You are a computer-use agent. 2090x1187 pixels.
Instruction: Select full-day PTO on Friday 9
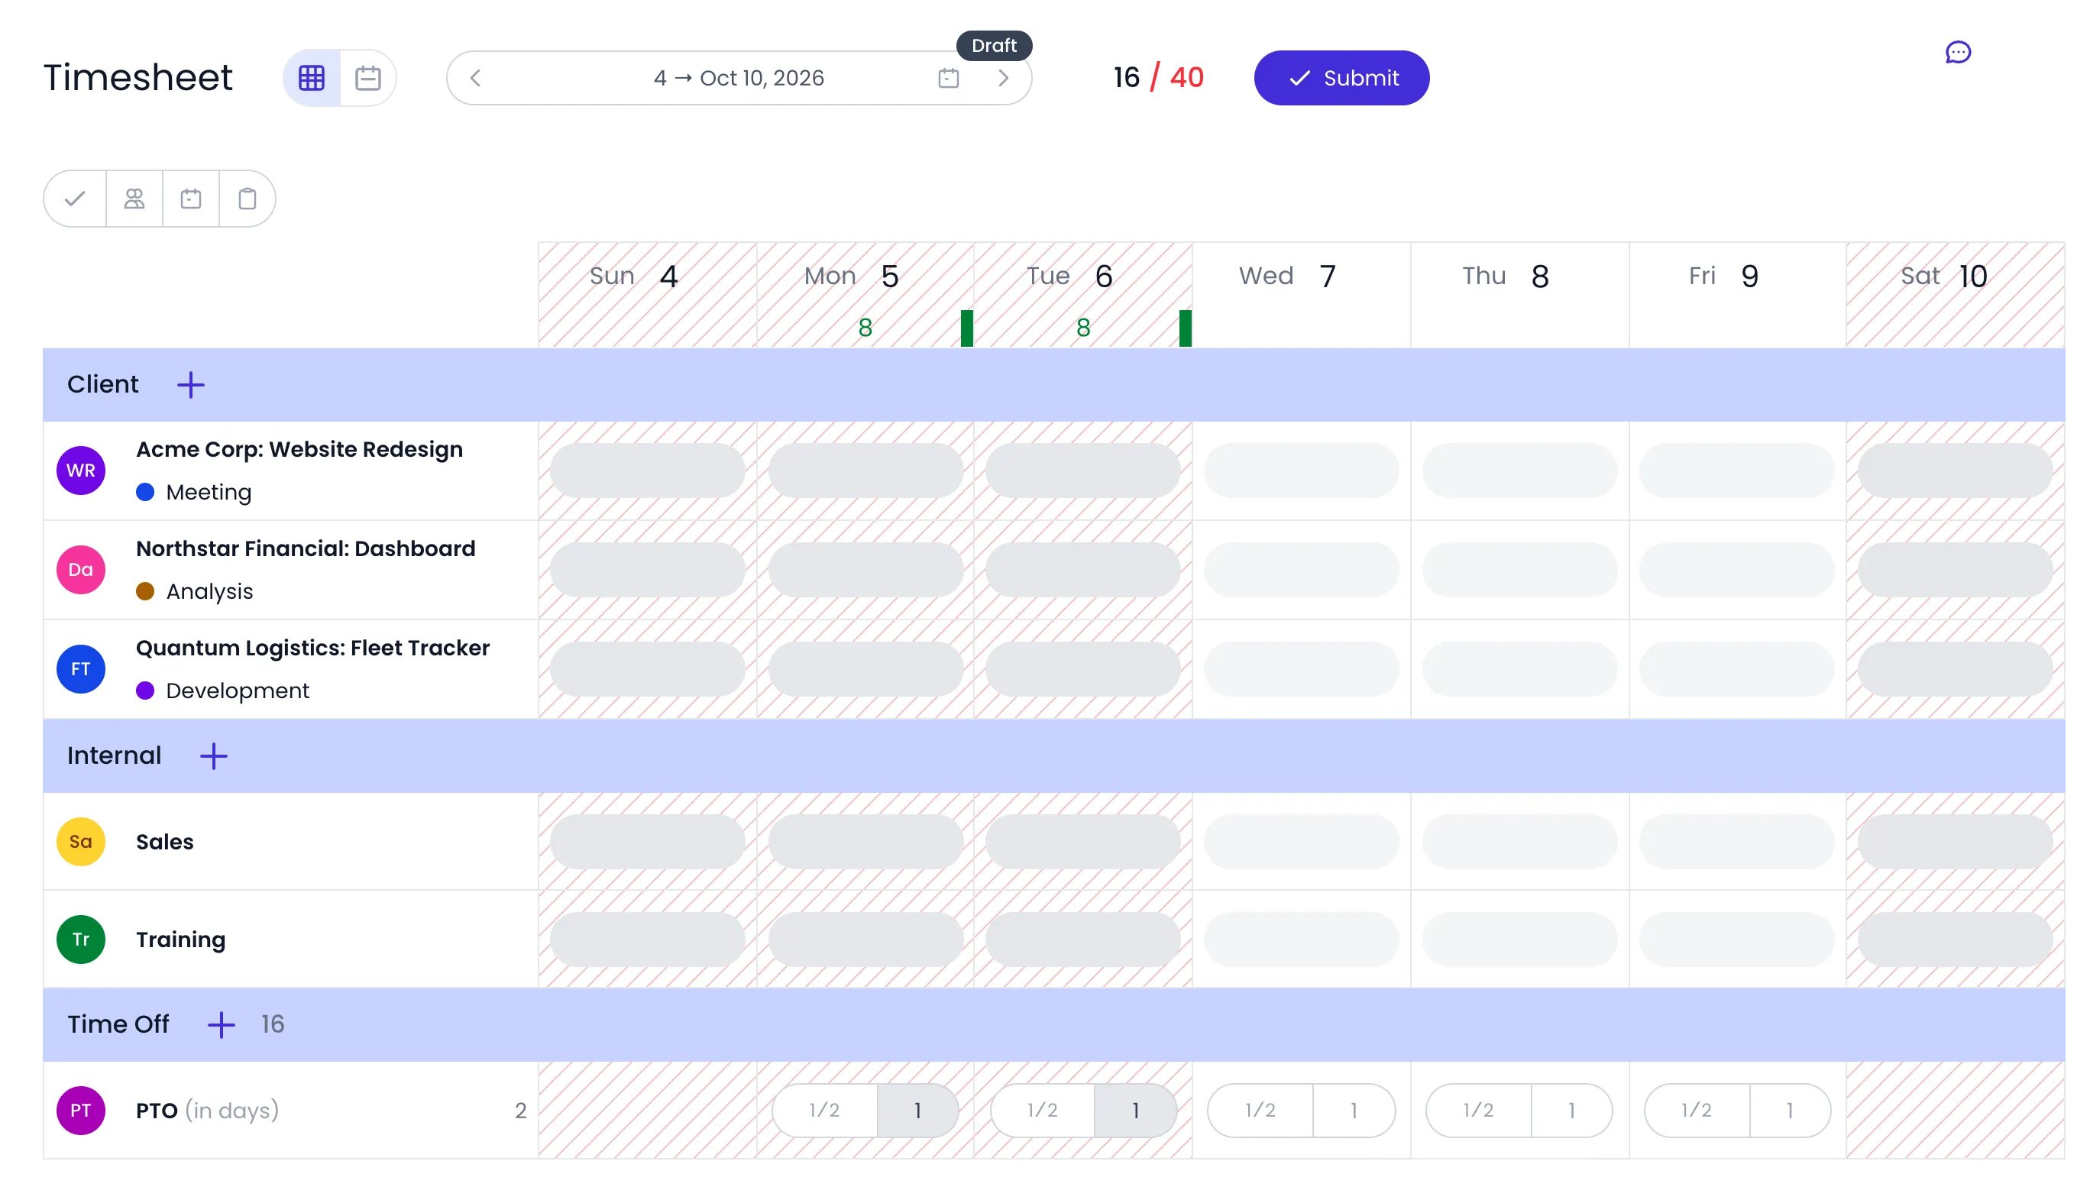pyautogui.click(x=1790, y=1111)
